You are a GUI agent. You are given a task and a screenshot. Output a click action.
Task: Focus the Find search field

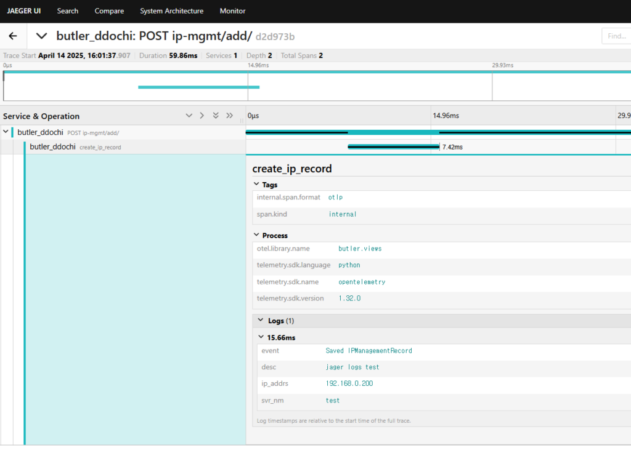[616, 36]
